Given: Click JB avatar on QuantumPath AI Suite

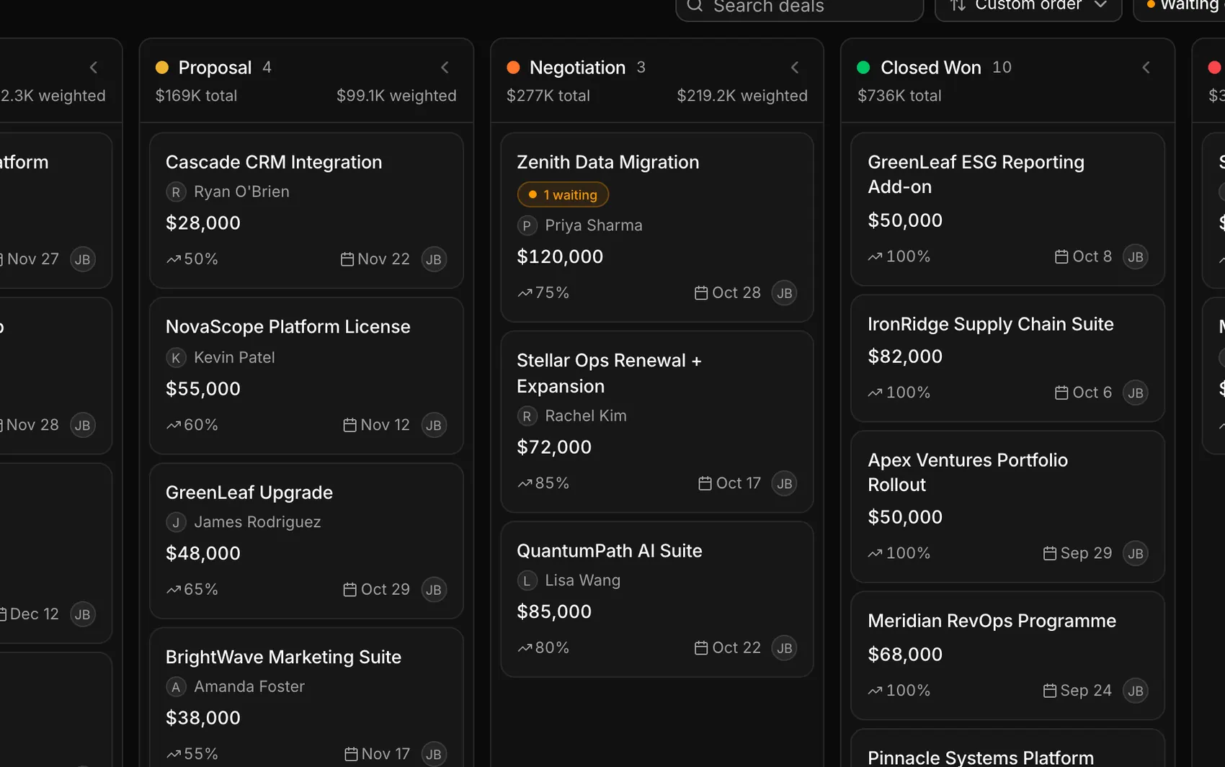Looking at the screenshot, I should pos(784,648).
